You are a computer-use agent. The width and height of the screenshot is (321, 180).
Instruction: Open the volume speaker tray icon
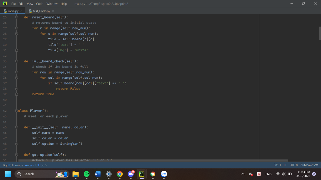[x=284, y=174]
